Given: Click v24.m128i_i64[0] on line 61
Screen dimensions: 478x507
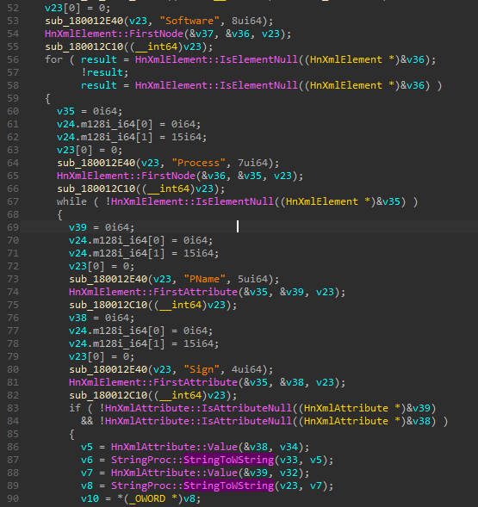Looking at the screenshot, I should 104,124.
